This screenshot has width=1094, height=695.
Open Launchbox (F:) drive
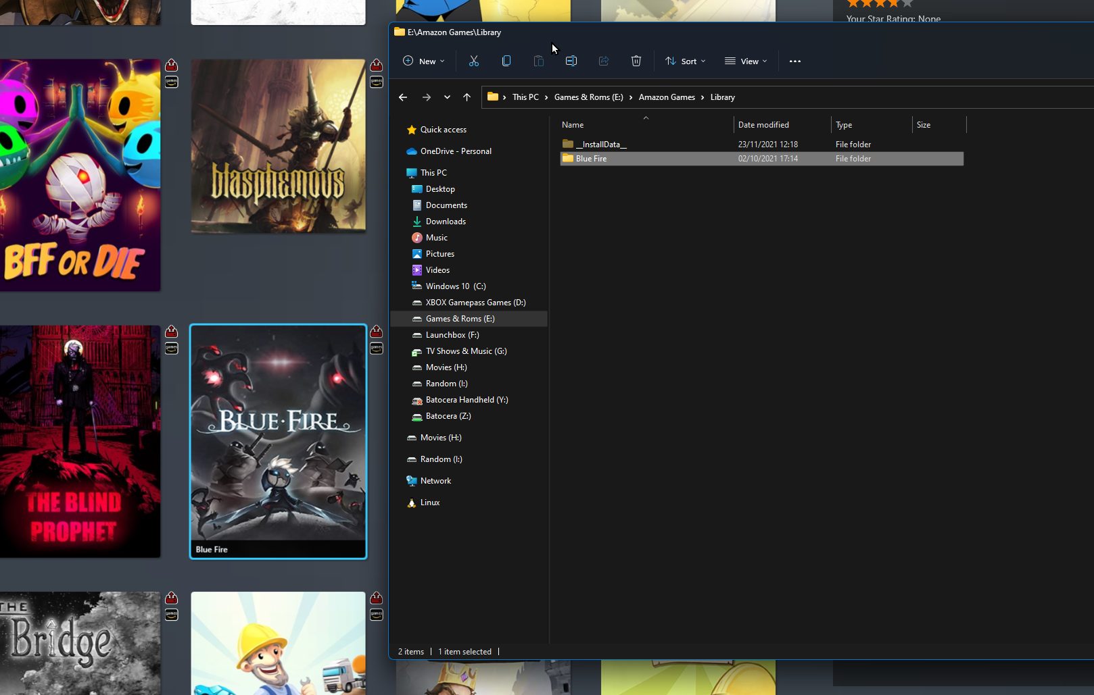446,335
